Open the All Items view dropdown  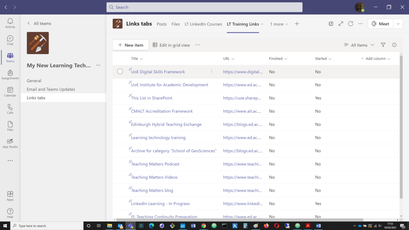click(x=359, y=45)
